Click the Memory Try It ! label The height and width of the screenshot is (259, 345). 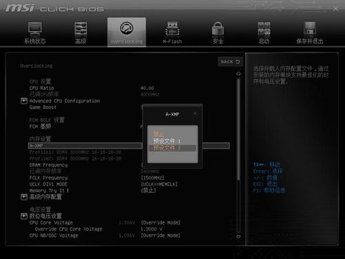(49, 191)
